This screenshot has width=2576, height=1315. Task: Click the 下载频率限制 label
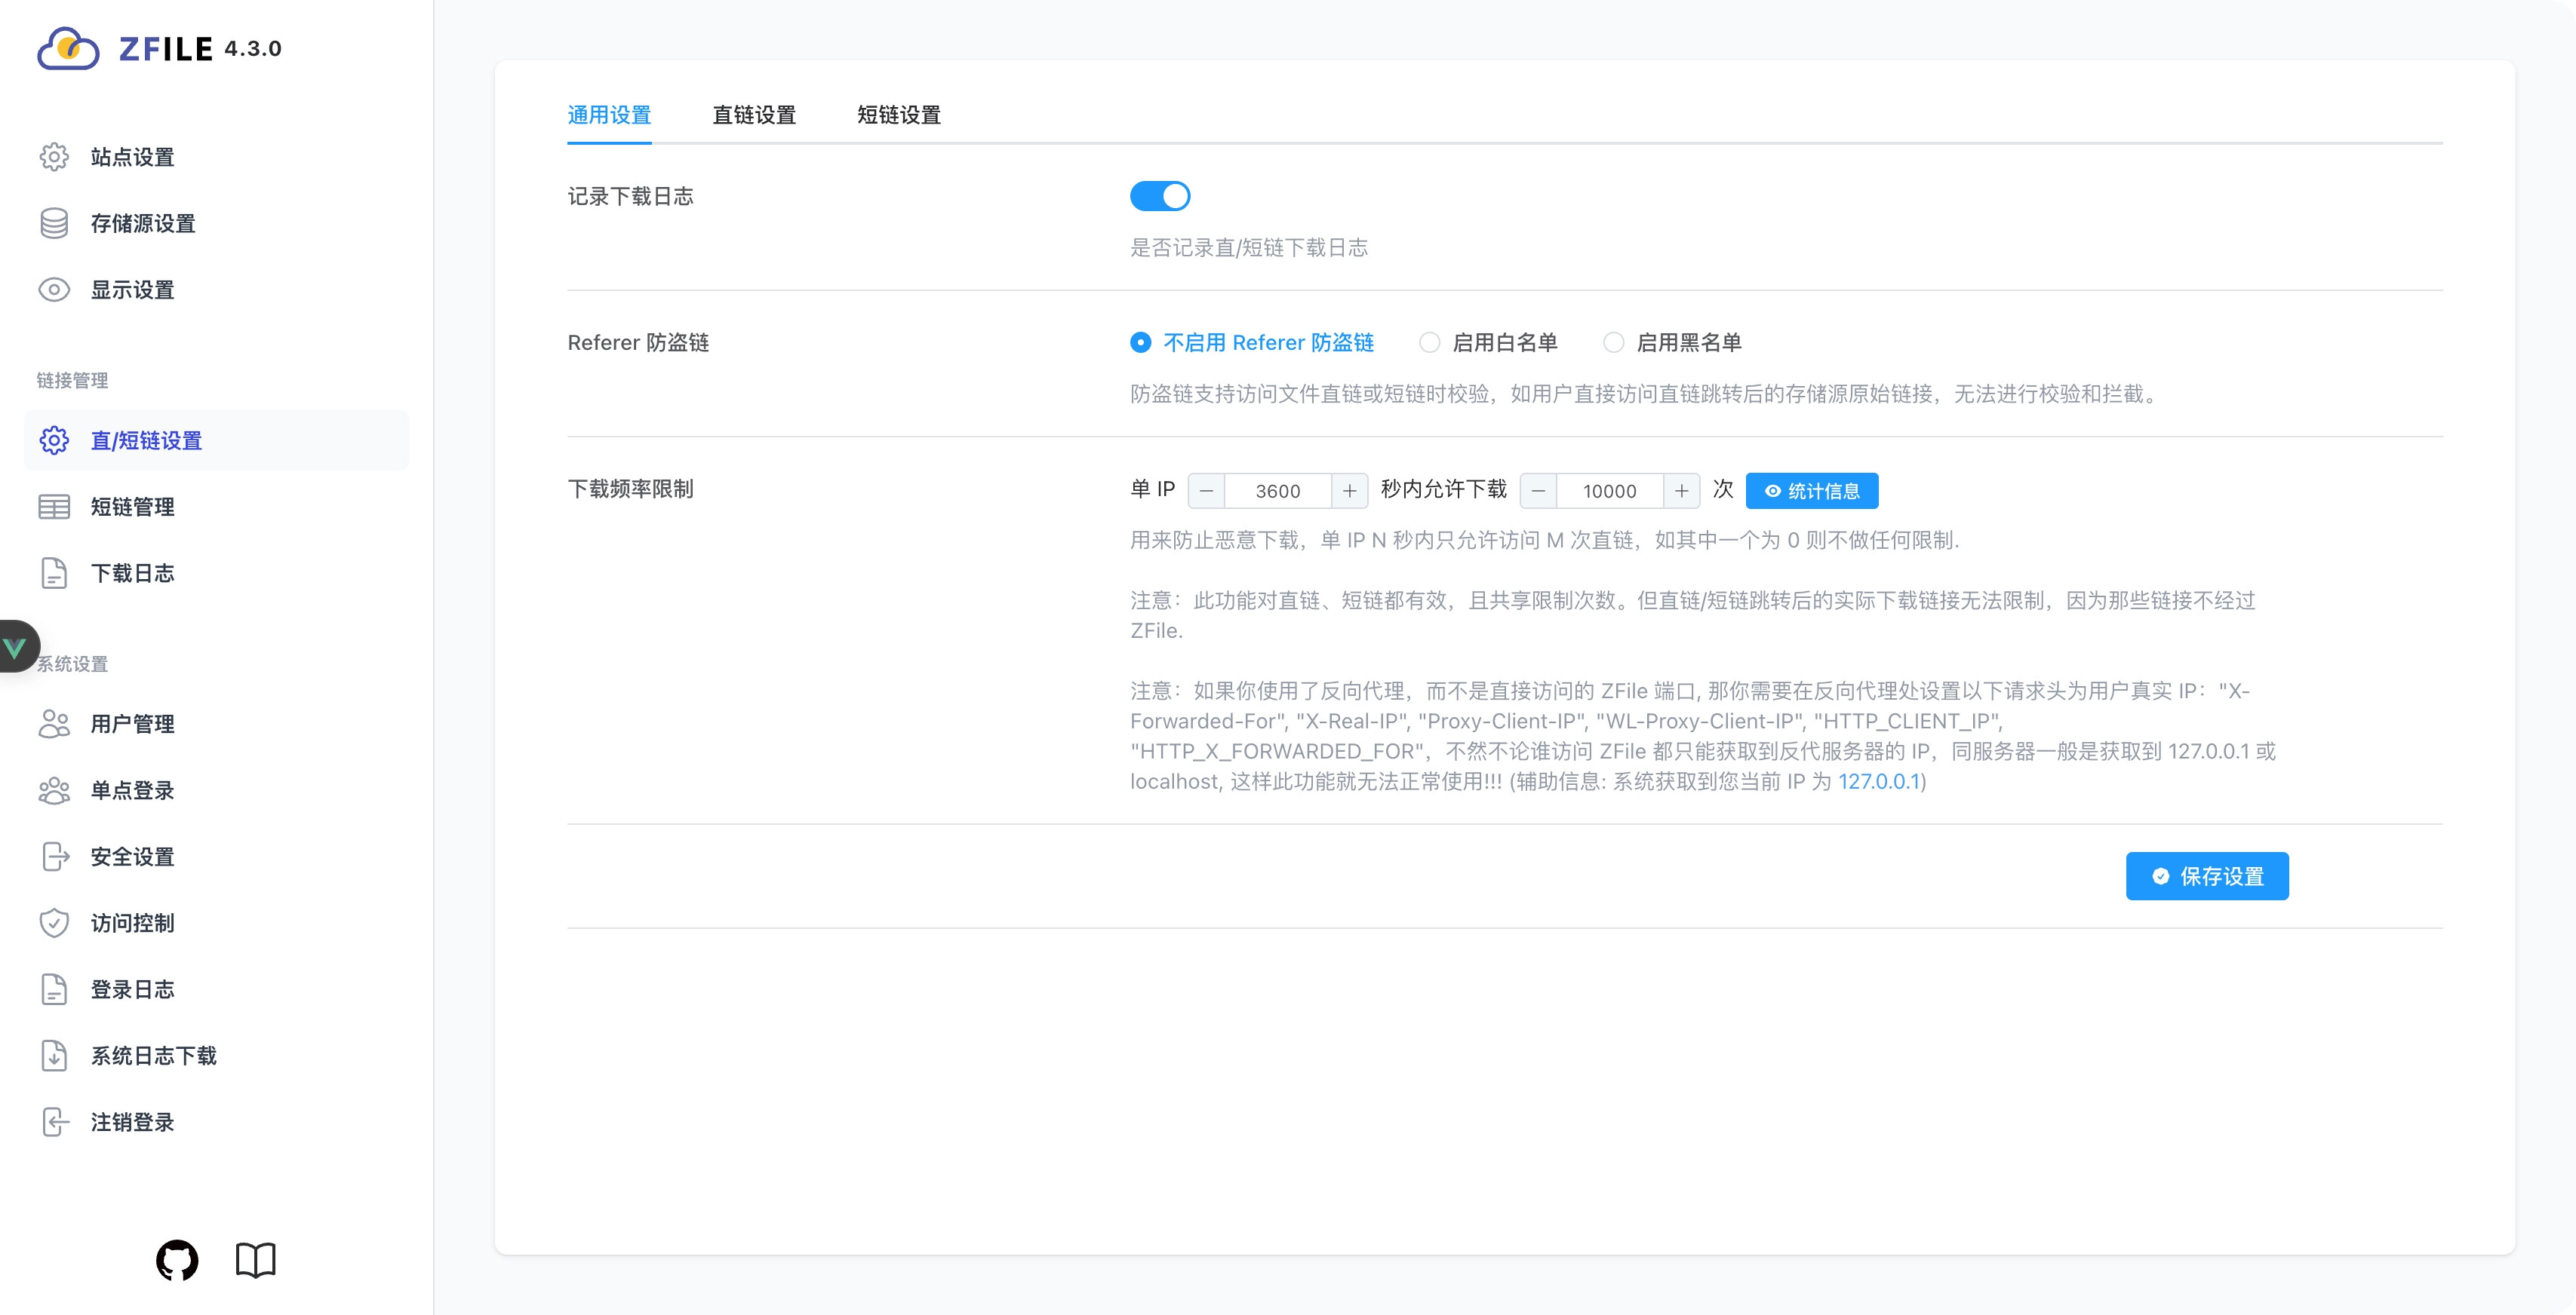pyautogui.click(x=630, y=489)
